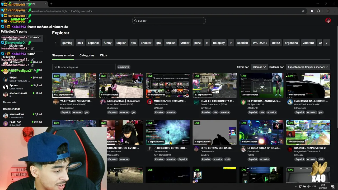
Task: Open sandraskins avatar in Recomendado
Action: pyautogui.click(x=6, y=116)
